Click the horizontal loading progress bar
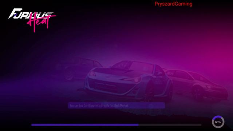Screen dimensions: 233x131 [116, 125]
